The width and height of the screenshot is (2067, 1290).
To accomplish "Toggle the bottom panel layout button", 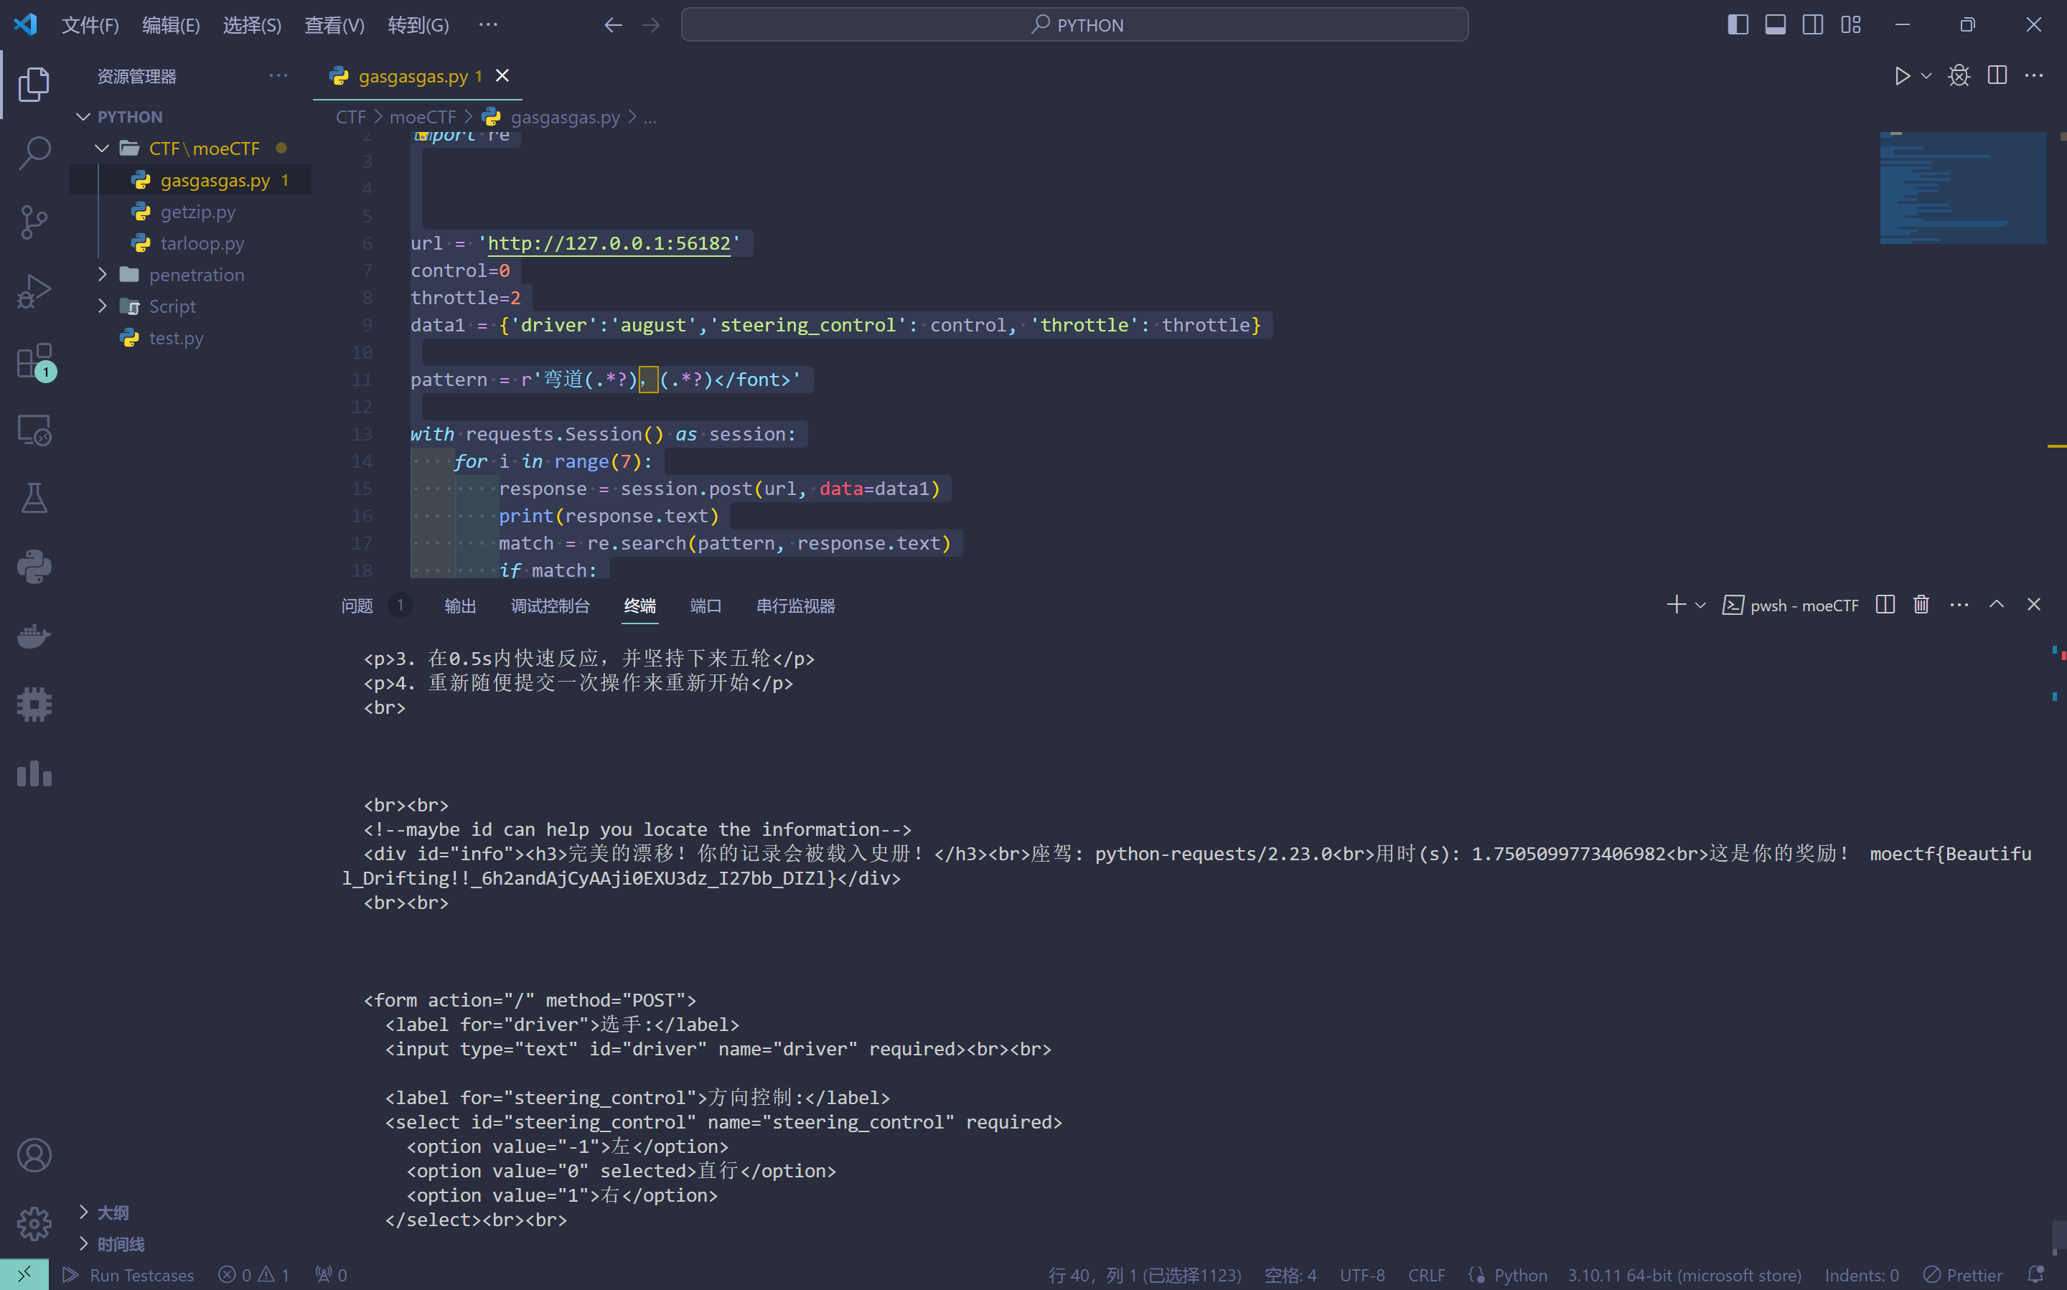I will [1775, 24].
